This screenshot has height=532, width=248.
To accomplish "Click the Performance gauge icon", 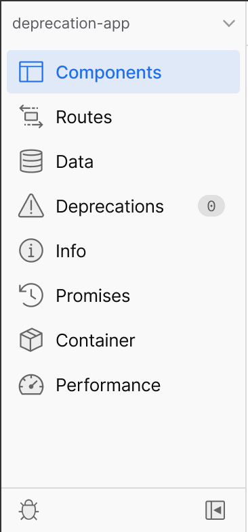I will [31, 384].
